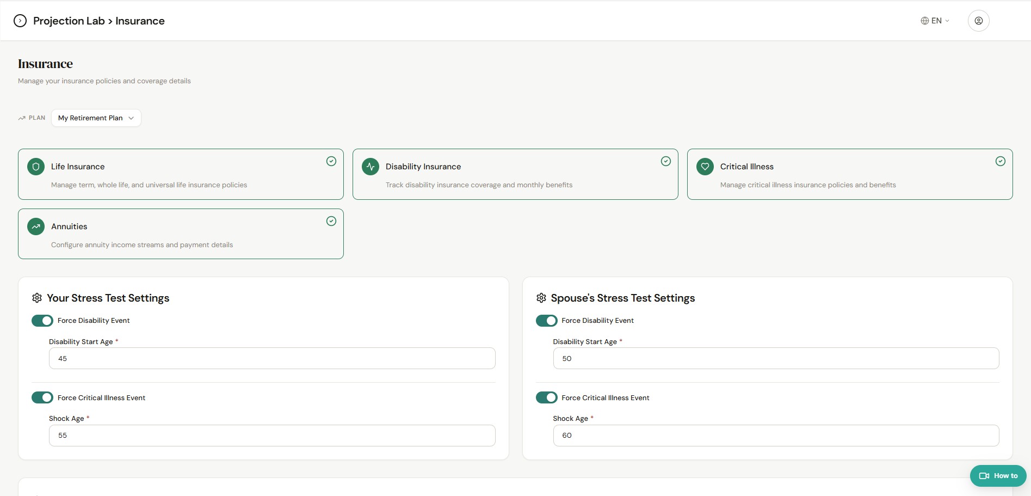The width and height of the screenshot is (1031, 496).
Task: Click spouse's Disability Start Age field
Action: [x=776, y=358]
